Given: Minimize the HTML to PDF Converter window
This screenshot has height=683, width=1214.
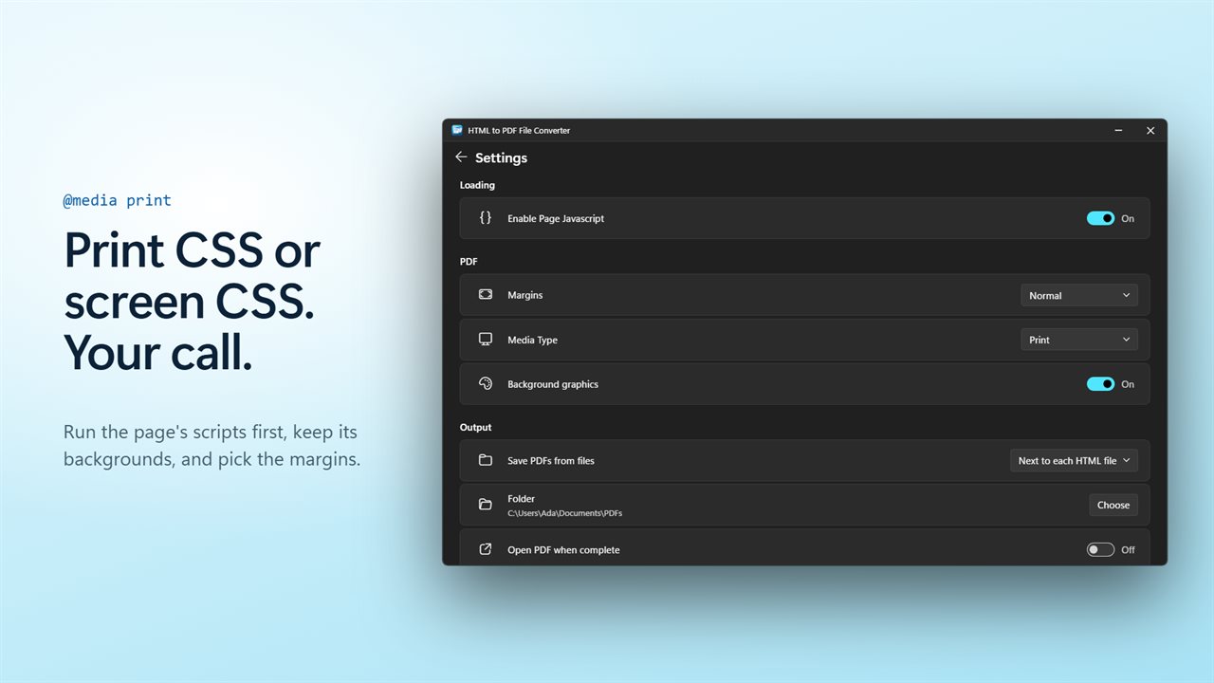Looking at the screenshot, I should (x=1119, y=131).
